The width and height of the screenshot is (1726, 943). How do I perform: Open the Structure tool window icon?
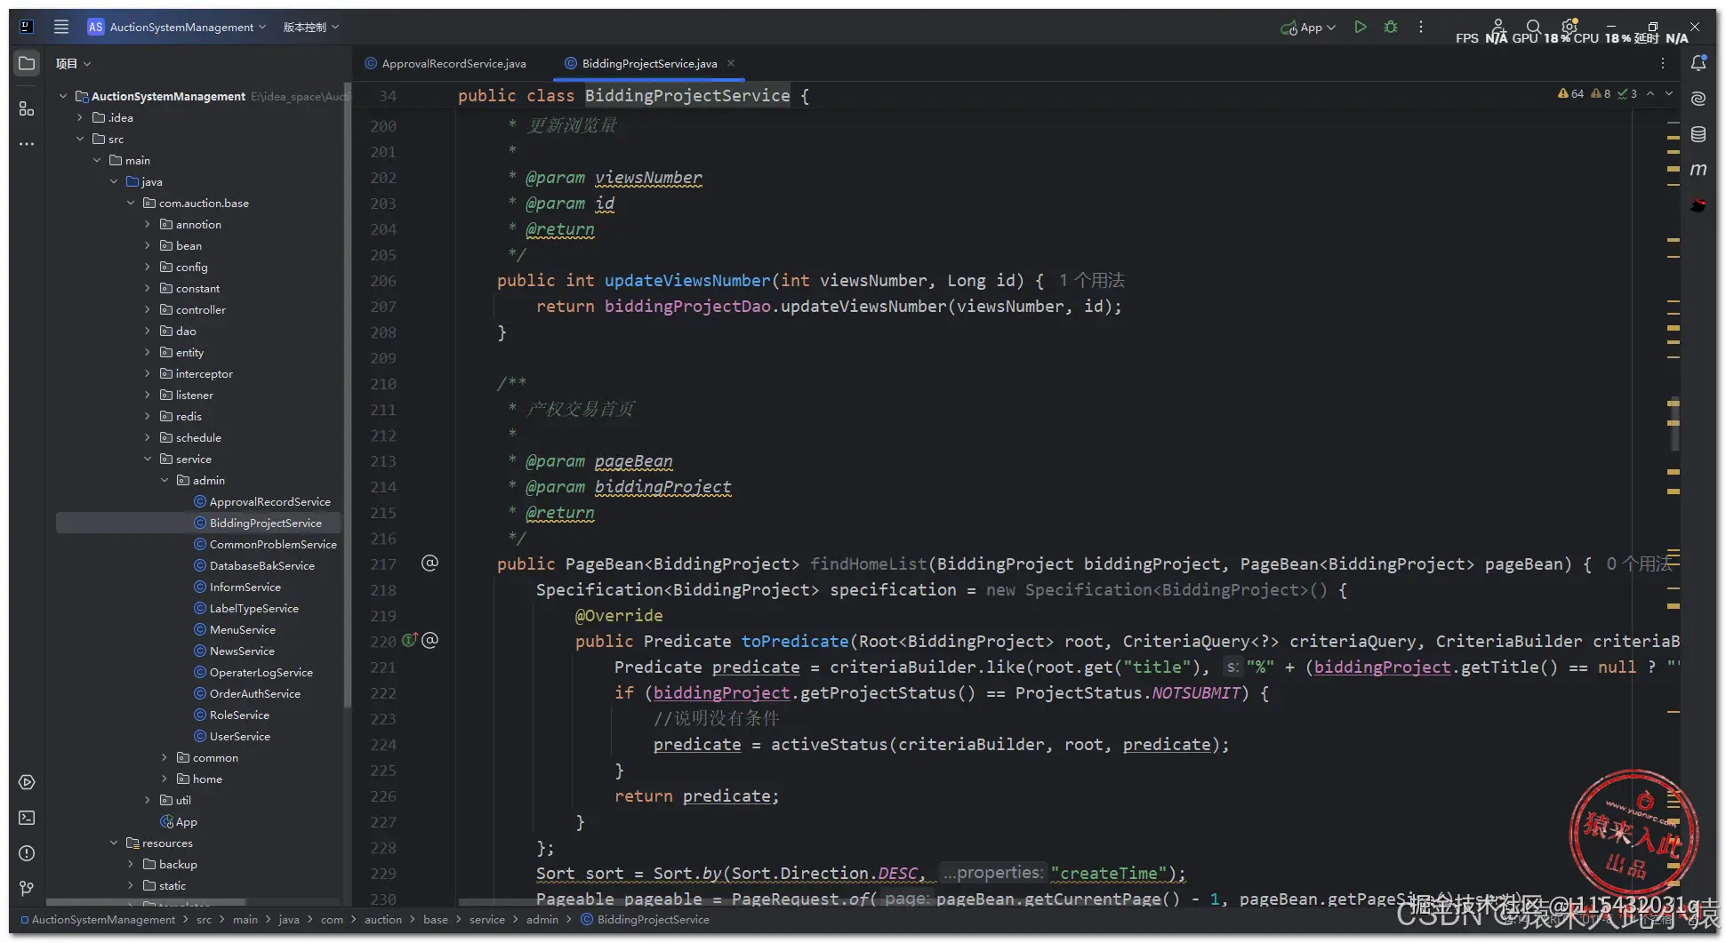coord(27,108)
